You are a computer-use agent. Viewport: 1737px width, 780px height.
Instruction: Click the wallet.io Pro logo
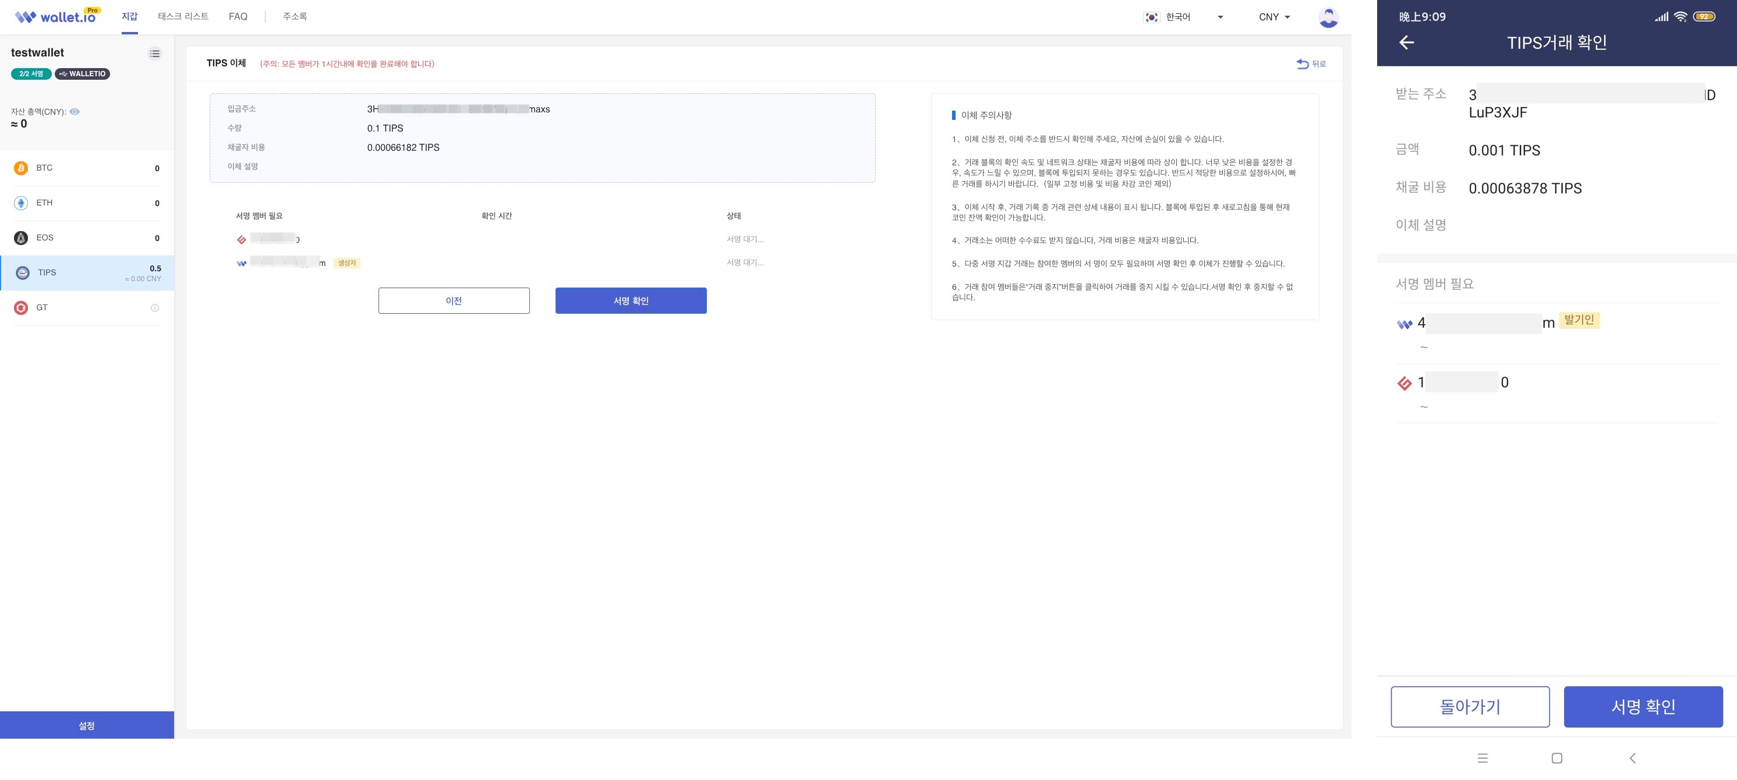coord(57,16)
